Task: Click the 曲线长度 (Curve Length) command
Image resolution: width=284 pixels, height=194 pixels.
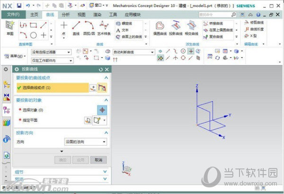Action: tap(254, 29)
